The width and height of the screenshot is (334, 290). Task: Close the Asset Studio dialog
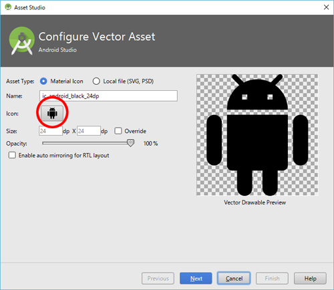coord(326,7)
